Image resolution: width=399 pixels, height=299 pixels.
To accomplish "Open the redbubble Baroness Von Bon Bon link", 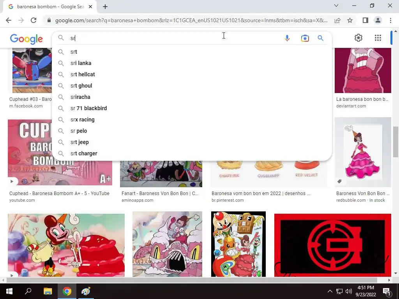I will click(x=363, y=193).
